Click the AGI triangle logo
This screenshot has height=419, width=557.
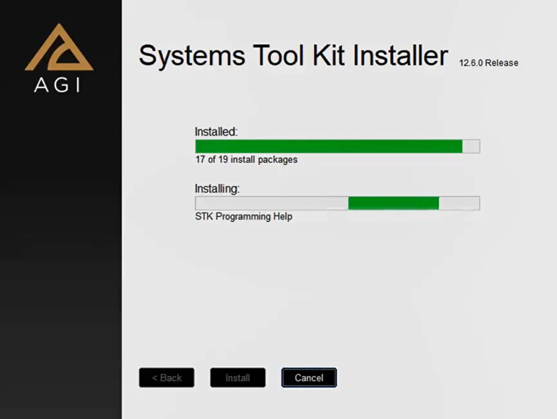(59, 47)
